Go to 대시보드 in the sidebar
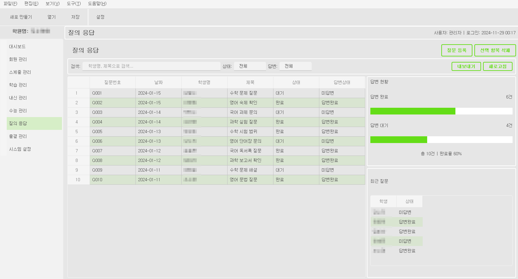The height and width of the screenshot is (279, 518). pos(17,46)
